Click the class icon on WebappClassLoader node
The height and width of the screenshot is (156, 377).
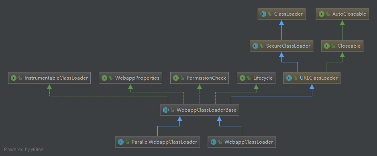coord(213,142)
